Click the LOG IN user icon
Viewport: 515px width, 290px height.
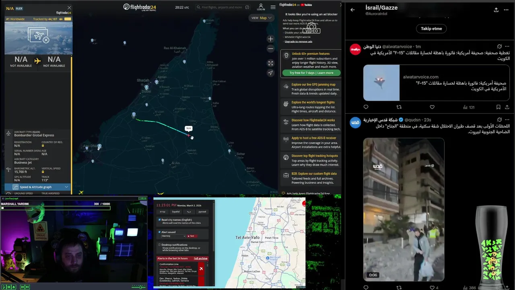(261, 7)
